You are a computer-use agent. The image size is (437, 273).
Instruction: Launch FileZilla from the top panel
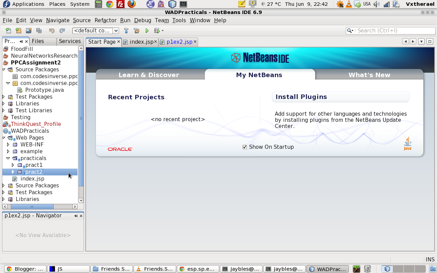(120, 4)
